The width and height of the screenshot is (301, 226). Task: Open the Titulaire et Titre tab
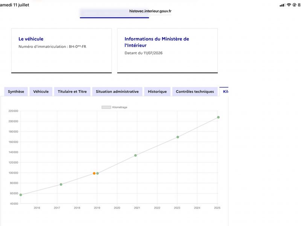[x=72, y=92]
